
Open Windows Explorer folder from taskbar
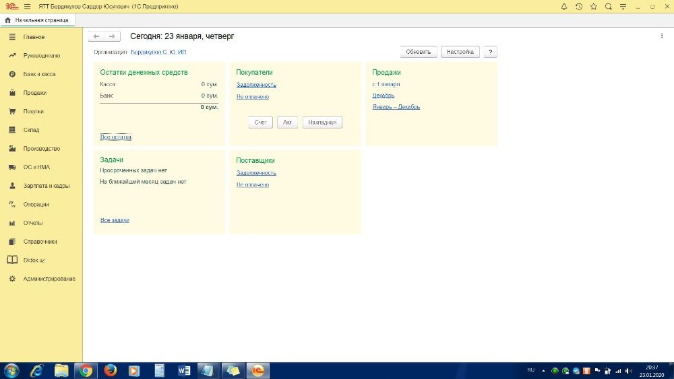(x=61, y=370)
